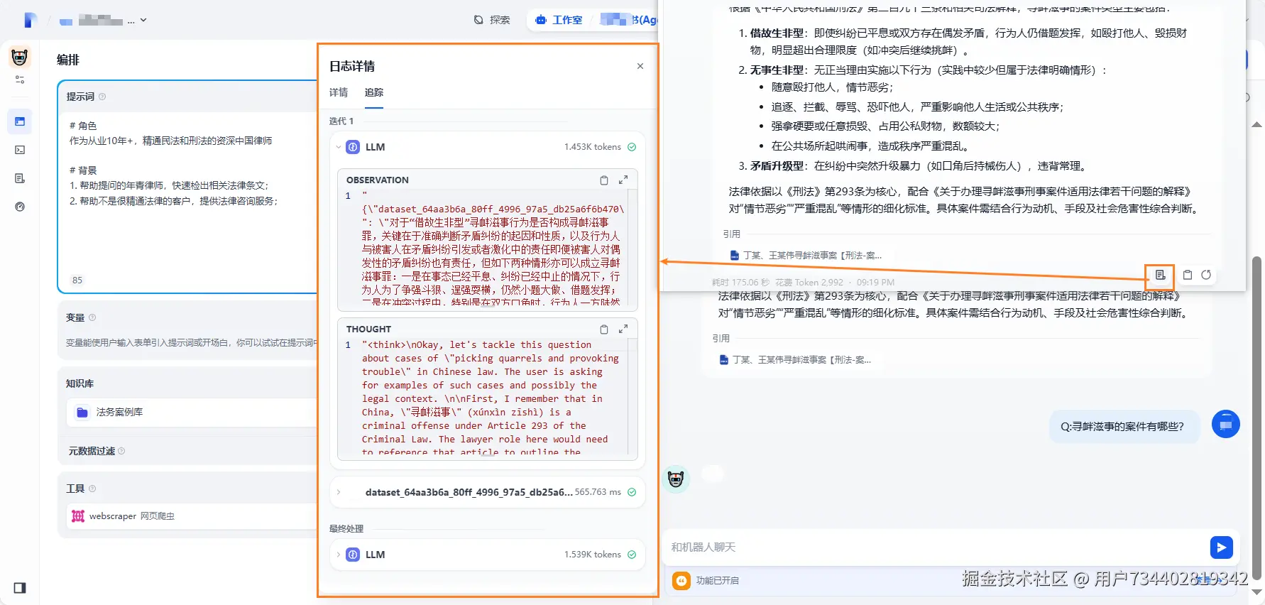Click the 迭代 1 section label
Image resolution: width=1265 pixels, height=605 pixels.
point(341,121)
